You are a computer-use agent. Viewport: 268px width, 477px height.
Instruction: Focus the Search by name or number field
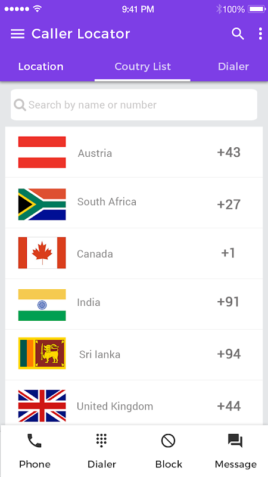coord(134,105)
